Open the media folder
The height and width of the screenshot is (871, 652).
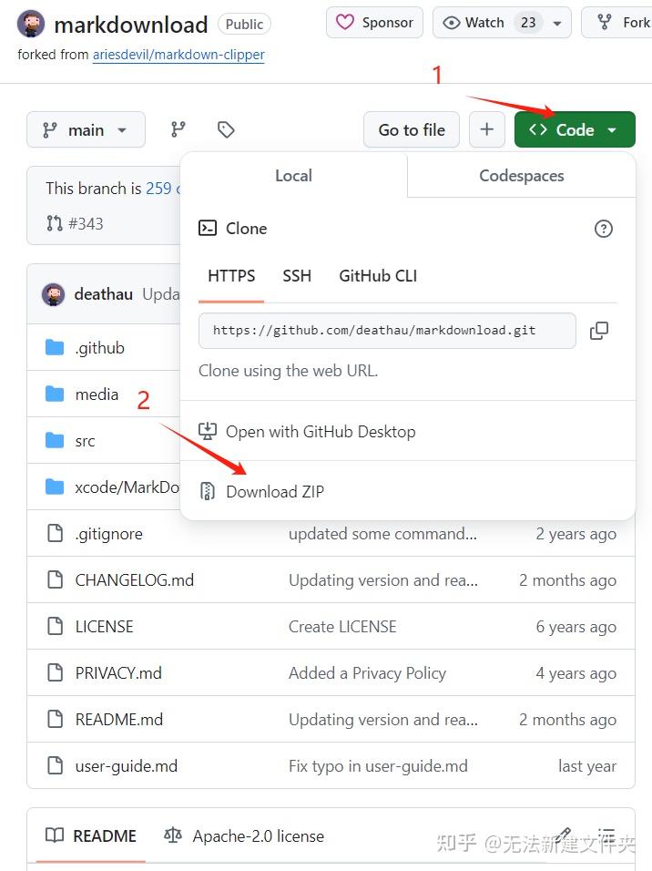click(x=97, y=395)
